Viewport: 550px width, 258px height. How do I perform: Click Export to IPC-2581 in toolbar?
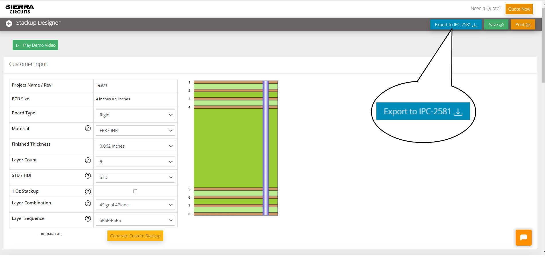455,25
